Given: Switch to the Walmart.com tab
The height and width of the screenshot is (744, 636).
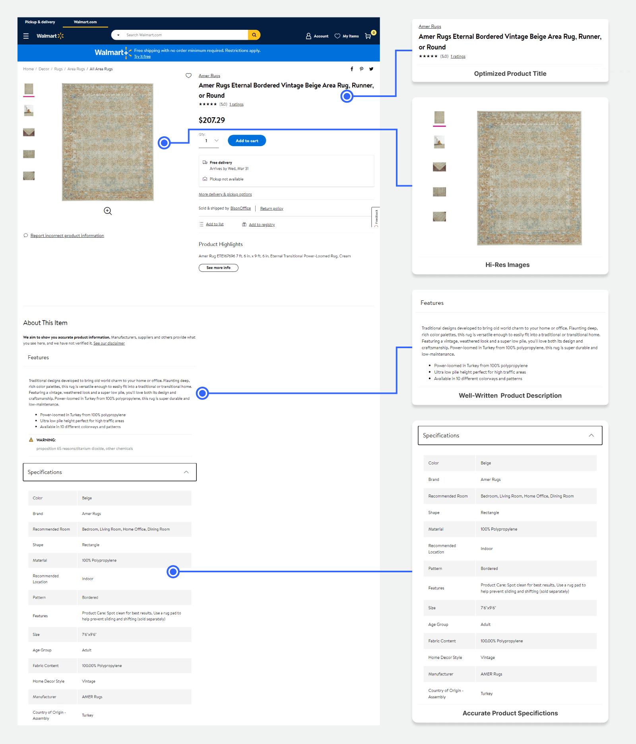Looking at the screenshot, I should [x=85, y=22].
